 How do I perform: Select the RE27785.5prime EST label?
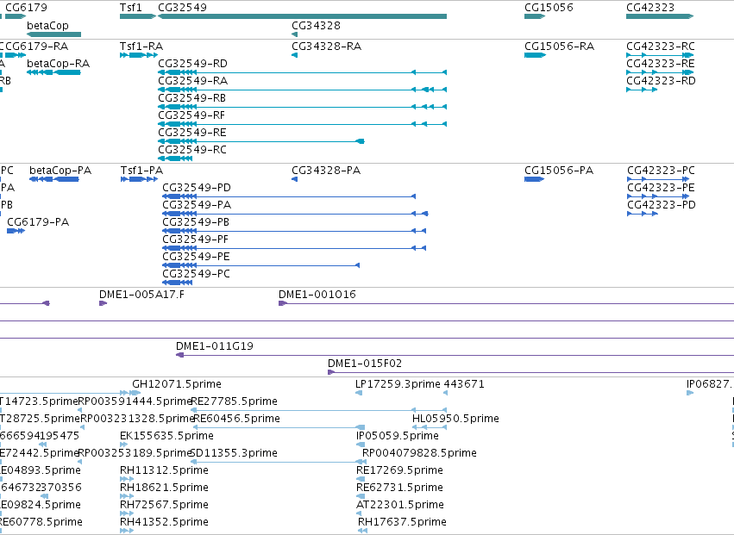(x=234, y=401)
